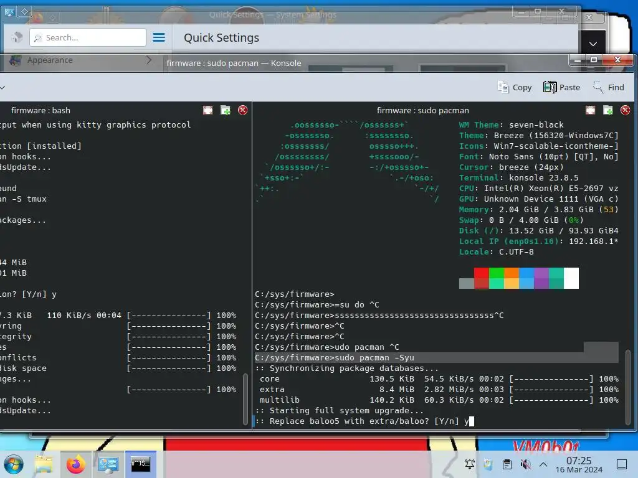Viewport: 638px width, 478px height.
Task: Unmute audio via tray volume icon
Action: coord(526,464)
